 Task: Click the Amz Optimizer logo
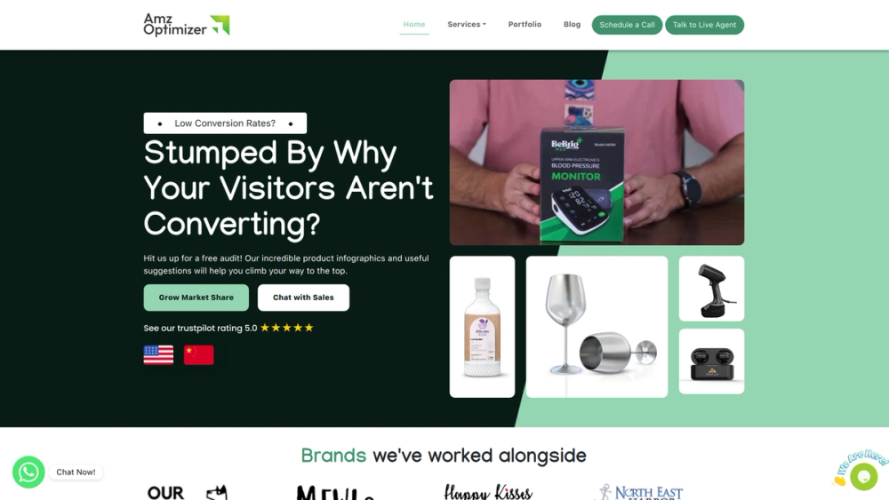coord(187,25)
